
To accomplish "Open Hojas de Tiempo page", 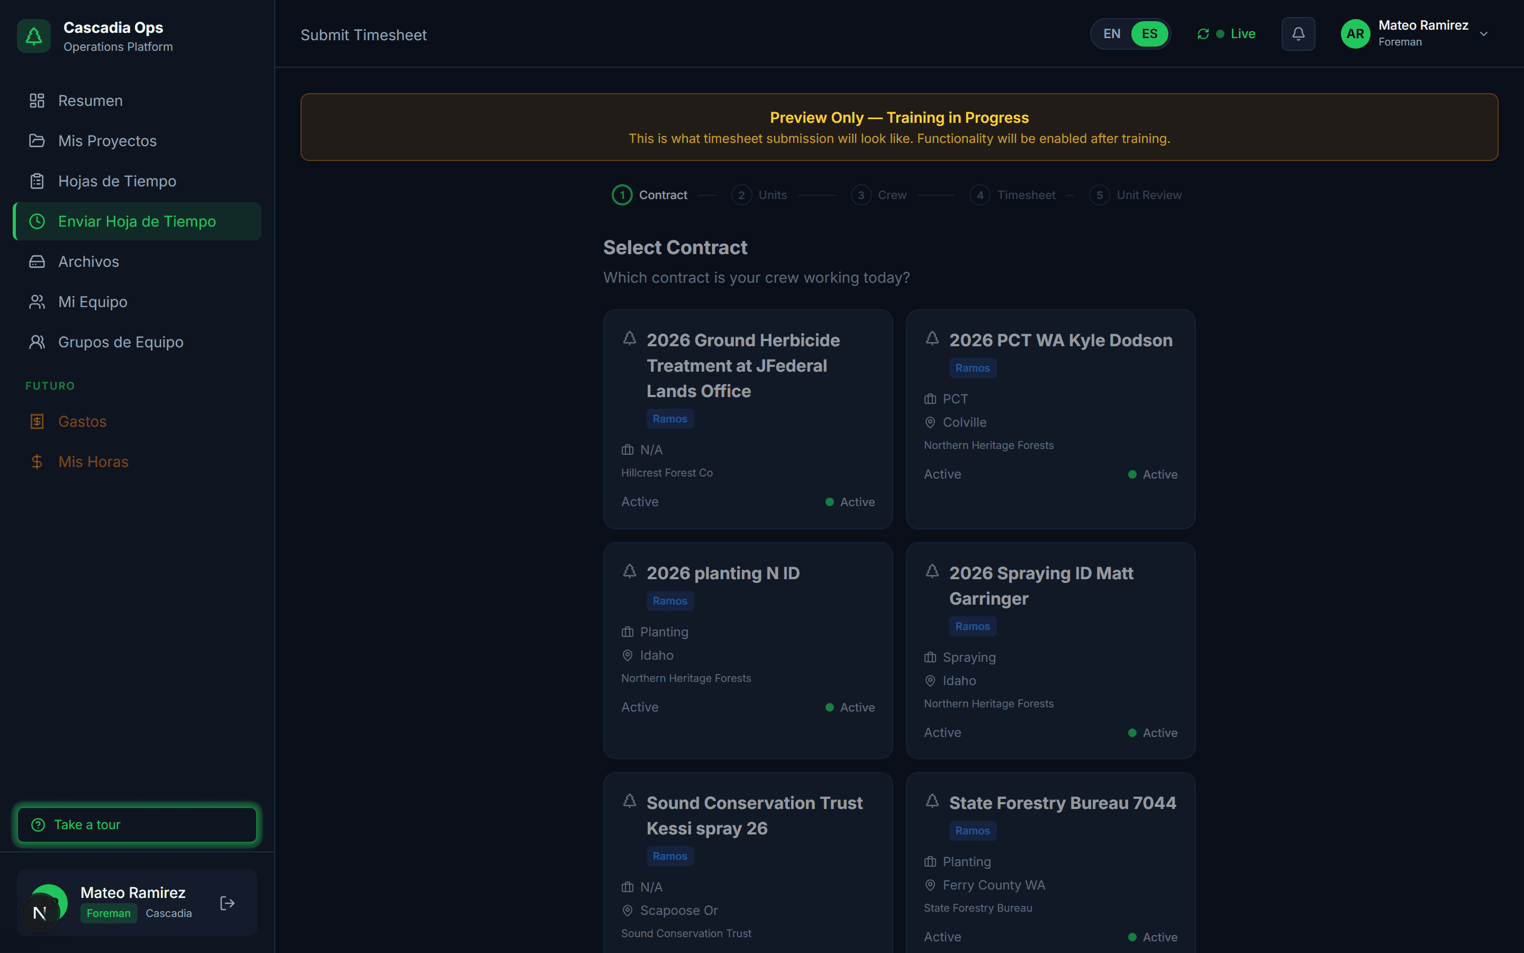I will point(137,181).
